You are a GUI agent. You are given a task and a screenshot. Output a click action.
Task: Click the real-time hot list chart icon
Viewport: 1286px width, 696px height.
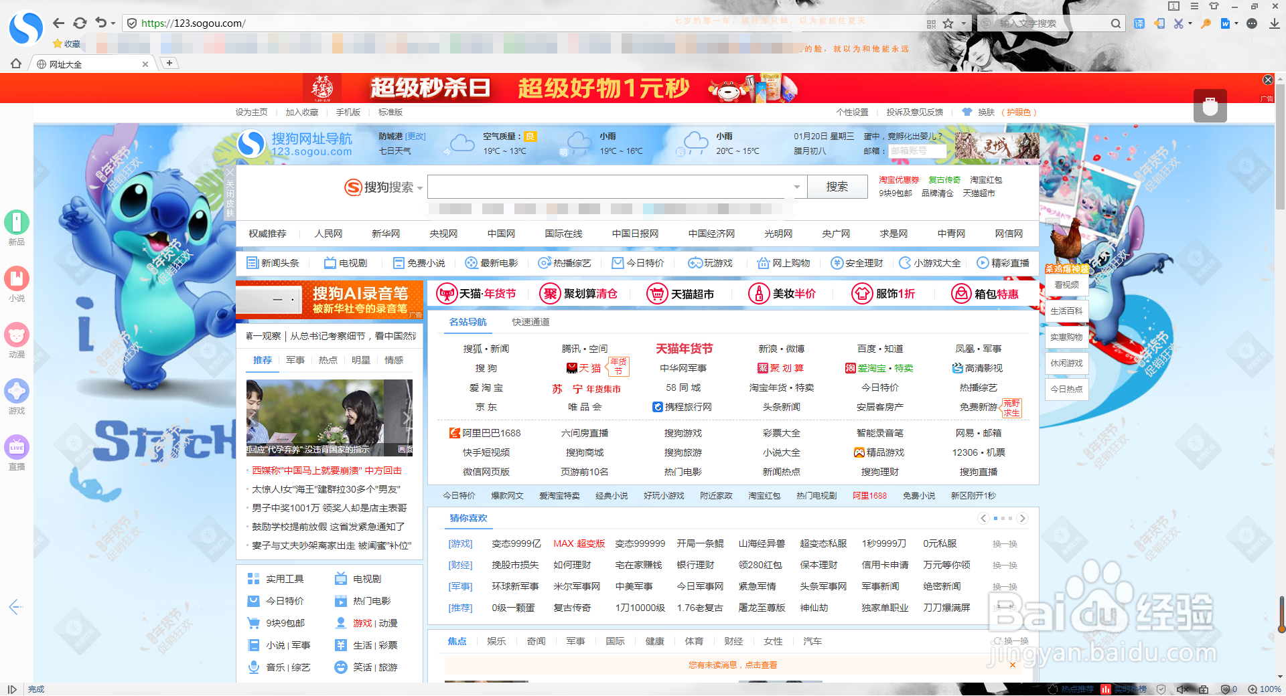click(x=1106, y=689)
